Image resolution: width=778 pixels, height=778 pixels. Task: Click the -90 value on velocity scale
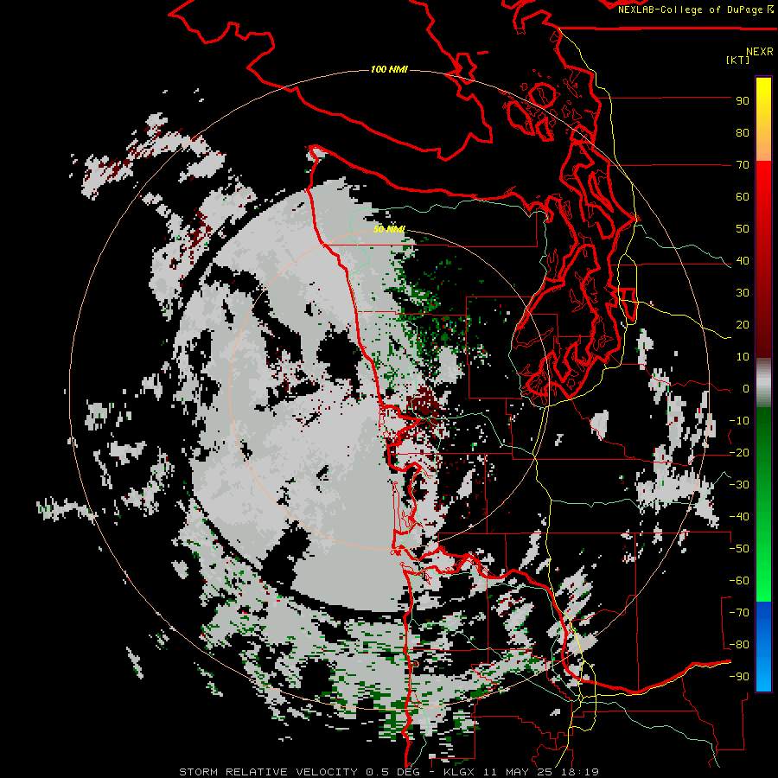739,677
